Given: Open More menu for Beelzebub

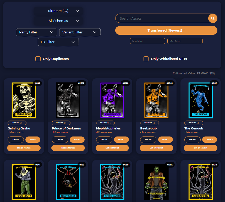Looking at the screenshot, I should (166, 140).
